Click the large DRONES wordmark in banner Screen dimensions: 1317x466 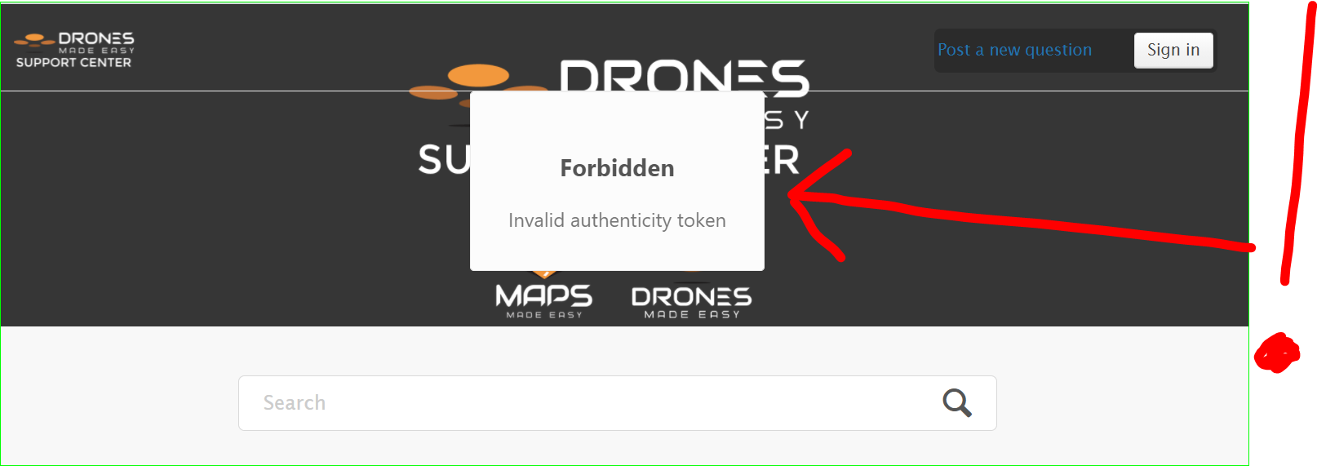pos(685,77)
